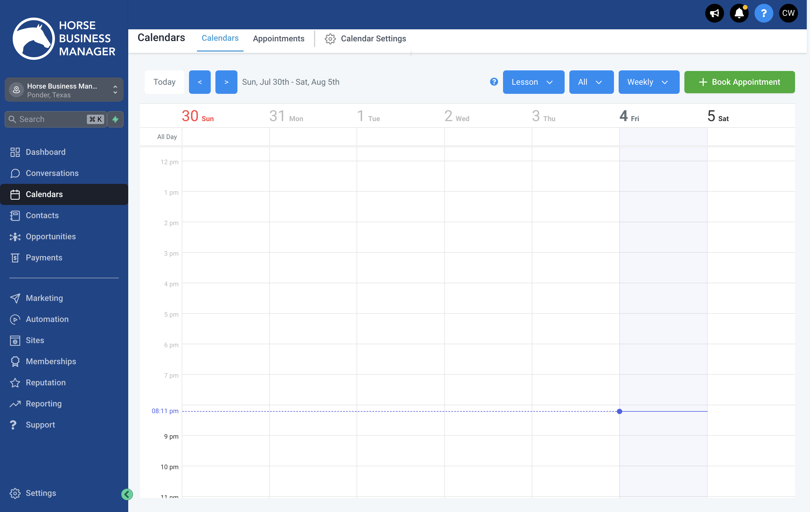Open the notifications bell icon

(739, 13)
